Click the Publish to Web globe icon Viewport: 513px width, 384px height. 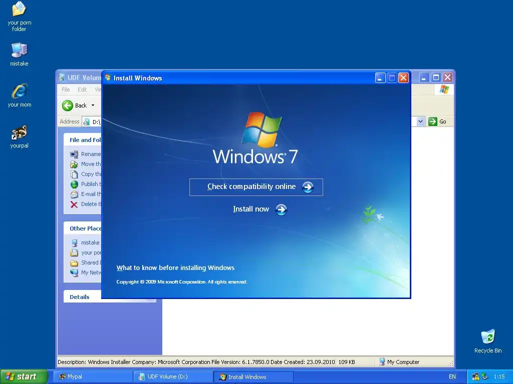pos(74,184)
